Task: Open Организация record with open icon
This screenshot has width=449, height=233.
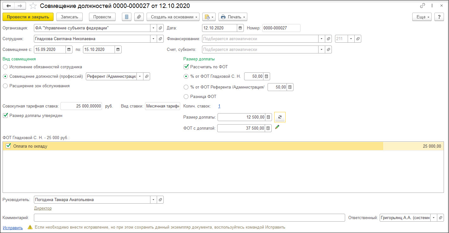Action: point(161,28)
